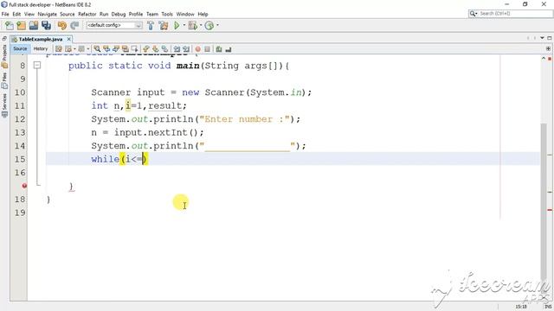Click the Save All icon
The image size is (554, 311).
(x=46, y=25)
